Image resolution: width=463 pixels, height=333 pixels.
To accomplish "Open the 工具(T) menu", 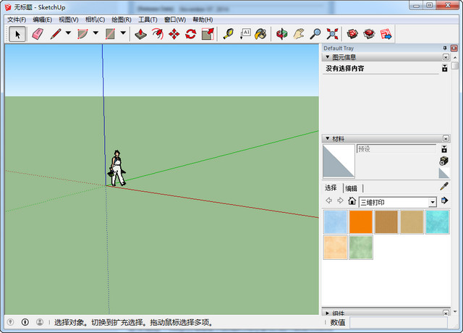I will click(148, 20).
